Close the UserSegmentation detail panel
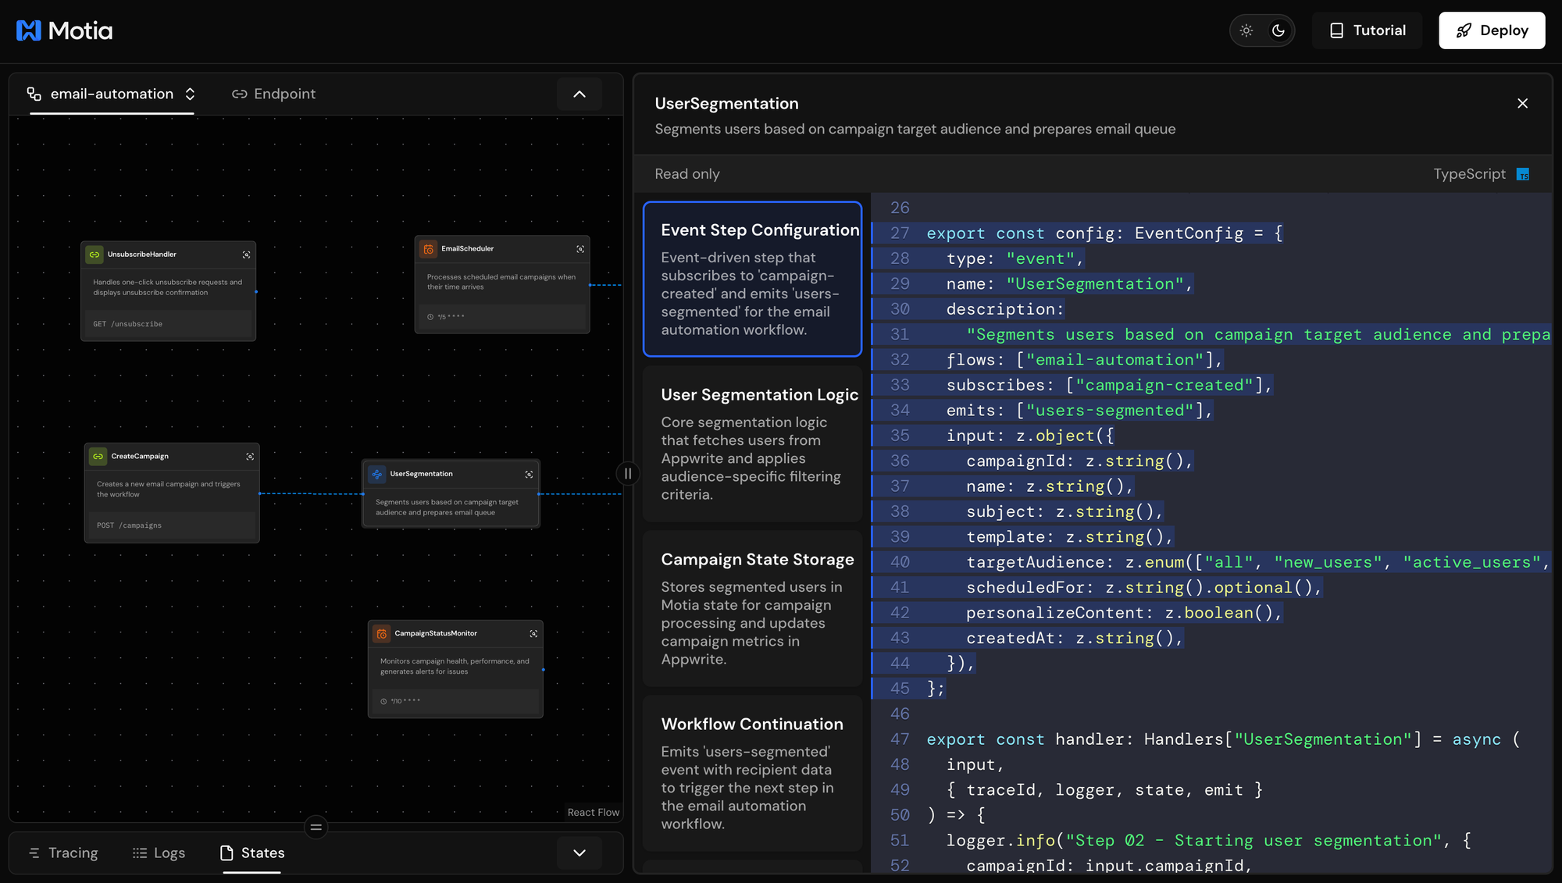The height and width of the screenshot is (883, 1562). pyautogui.click(x=1522, y=103)
